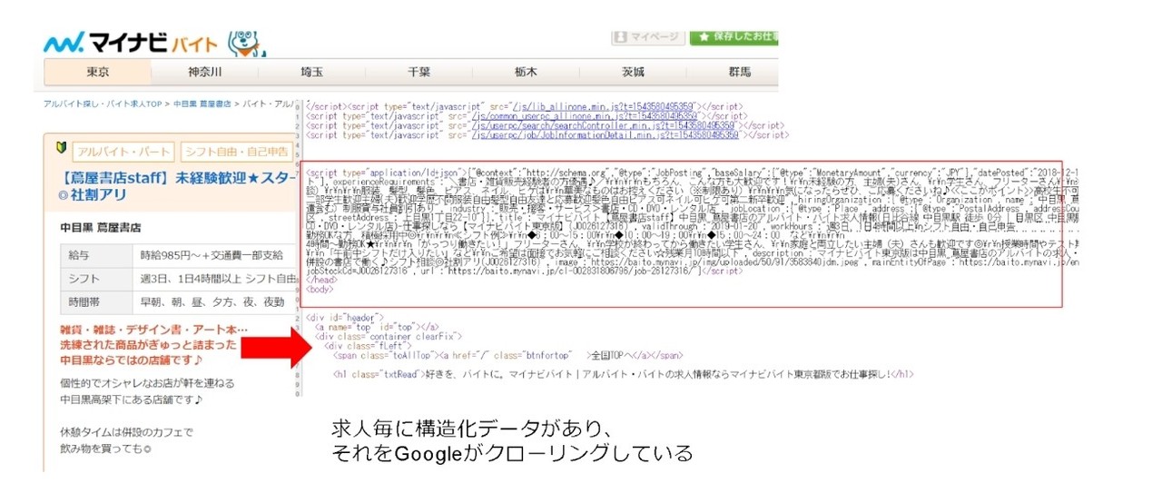
Task: Click time value 早朝、朝、昼、夕方、夜、夜勤
Action: (214, 304)
